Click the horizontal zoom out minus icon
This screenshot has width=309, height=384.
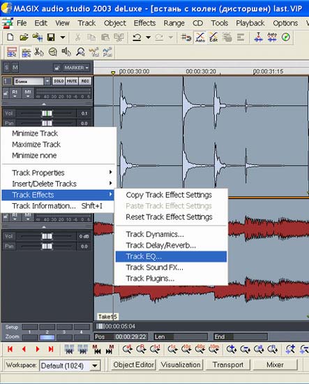[245, 349]
